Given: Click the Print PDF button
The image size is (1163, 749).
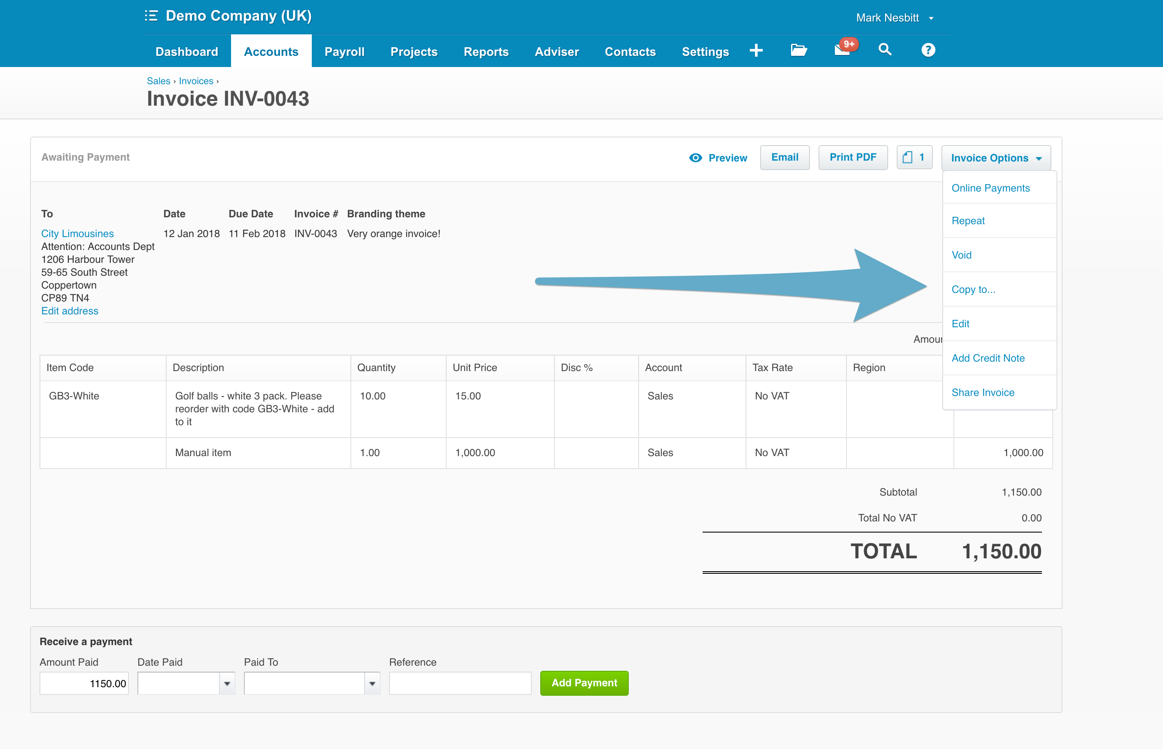Looking at the screenshot, I should pos(853,157).
